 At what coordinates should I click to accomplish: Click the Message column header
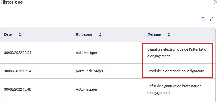(x=154, y=34)
